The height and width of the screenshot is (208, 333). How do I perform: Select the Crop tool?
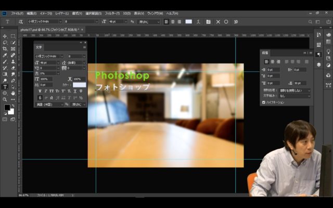[5, 49]
